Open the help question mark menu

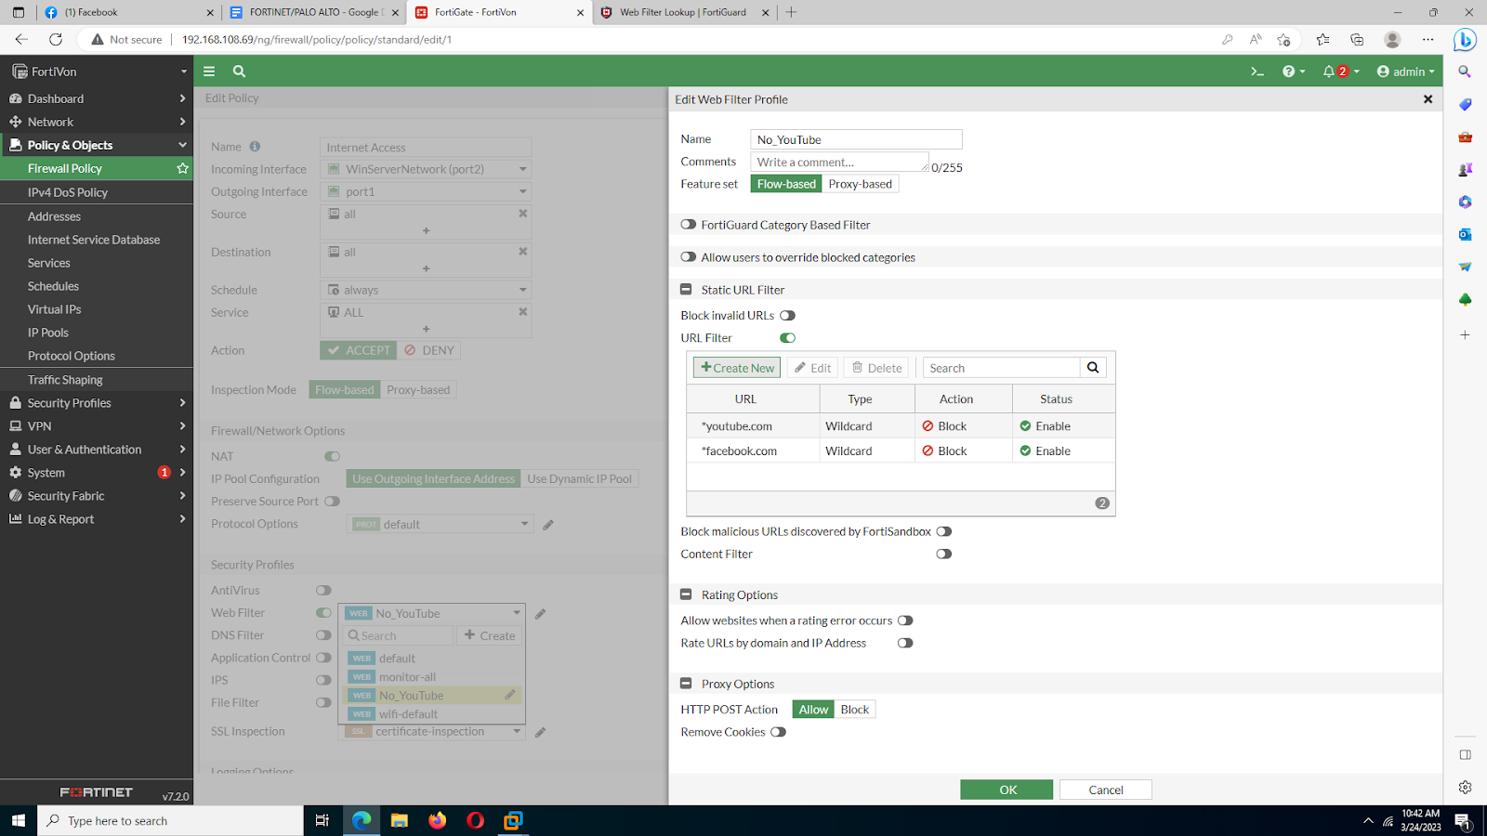[1294, 72]
